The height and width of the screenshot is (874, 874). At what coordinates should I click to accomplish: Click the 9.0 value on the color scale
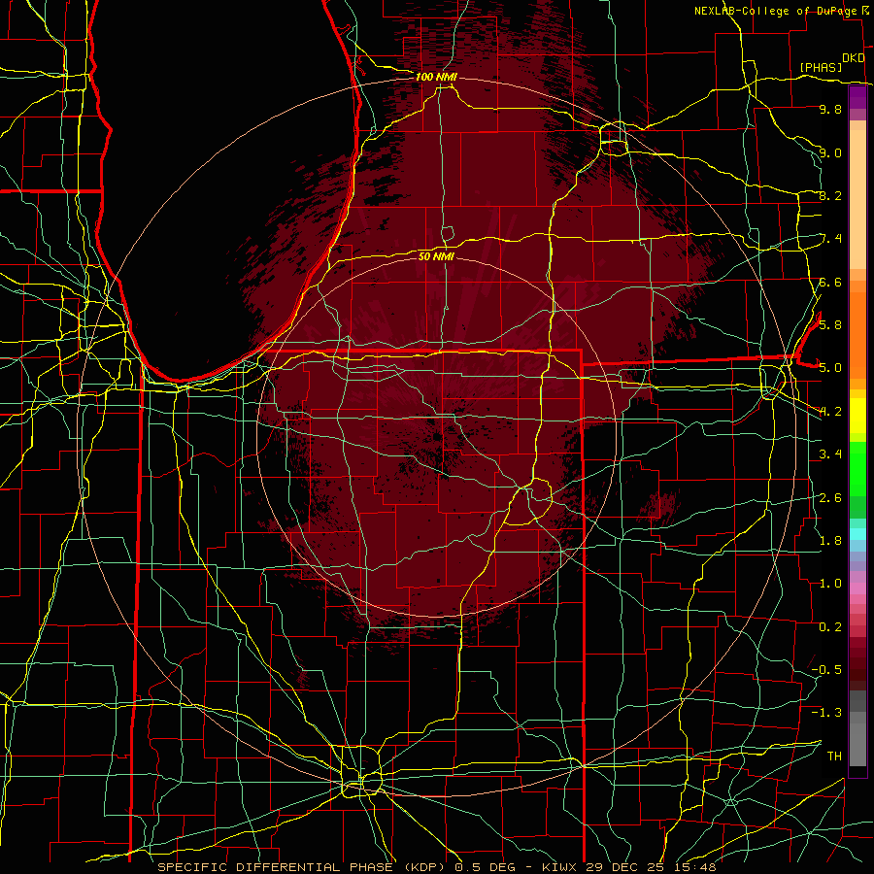(x=830, y=152)
